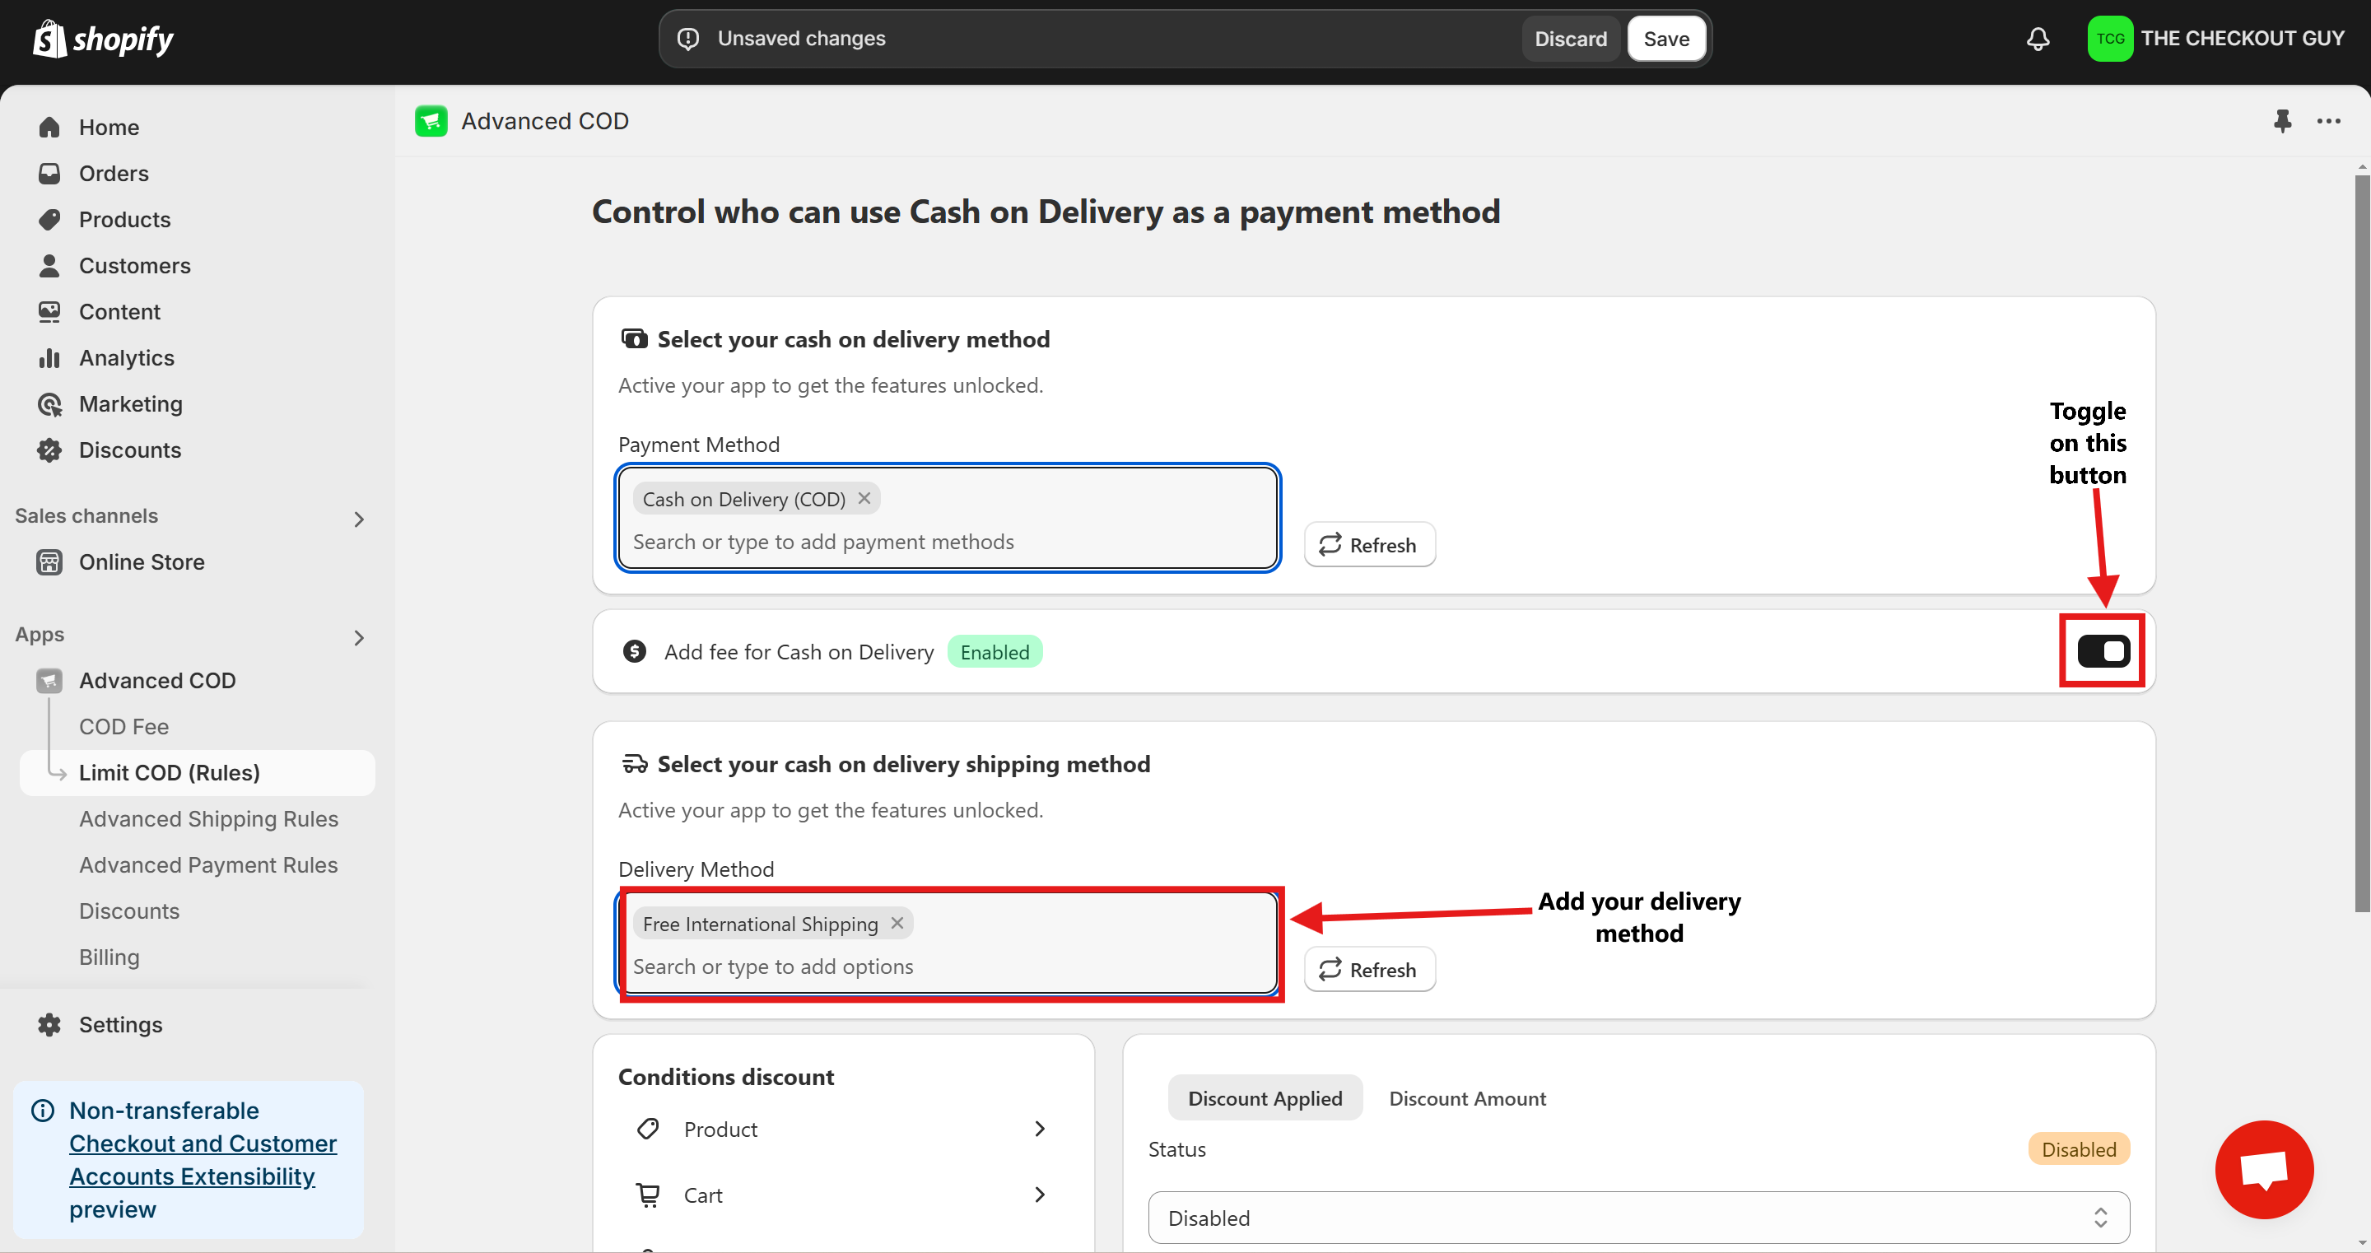Image resolution: width=2371 pixels, height=1253 pixels.
Task: Click the Advanced COD sidebar app icon
Action: pyautogui.click(x=49, y=680)
